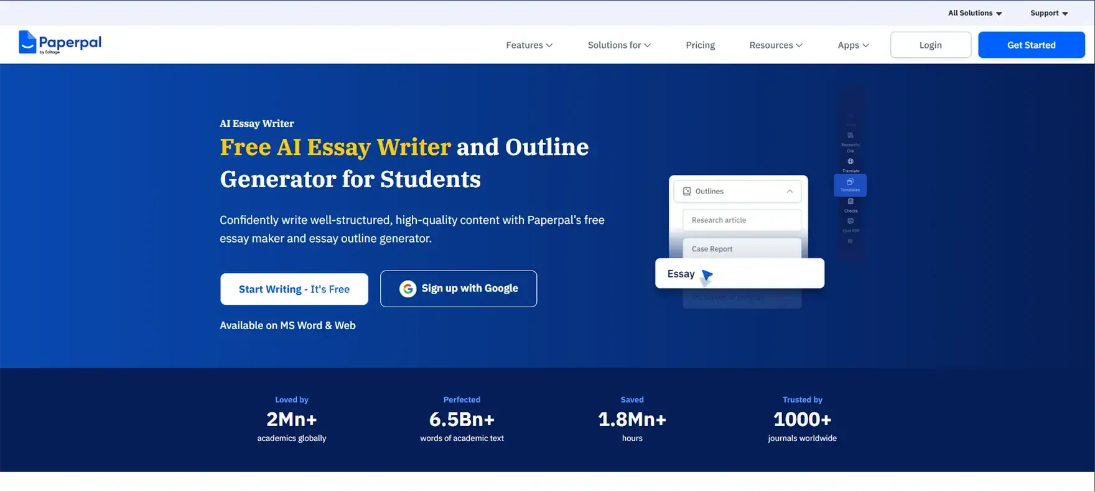Click the Research Cite icon
The height and width of the screenshot is (492, 1095).
[850, 136]
